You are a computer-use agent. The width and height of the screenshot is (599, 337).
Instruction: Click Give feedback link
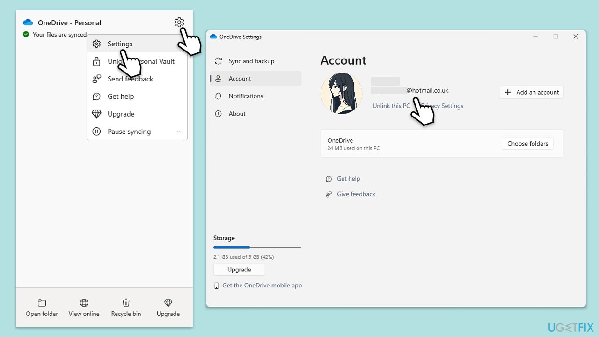356,194
